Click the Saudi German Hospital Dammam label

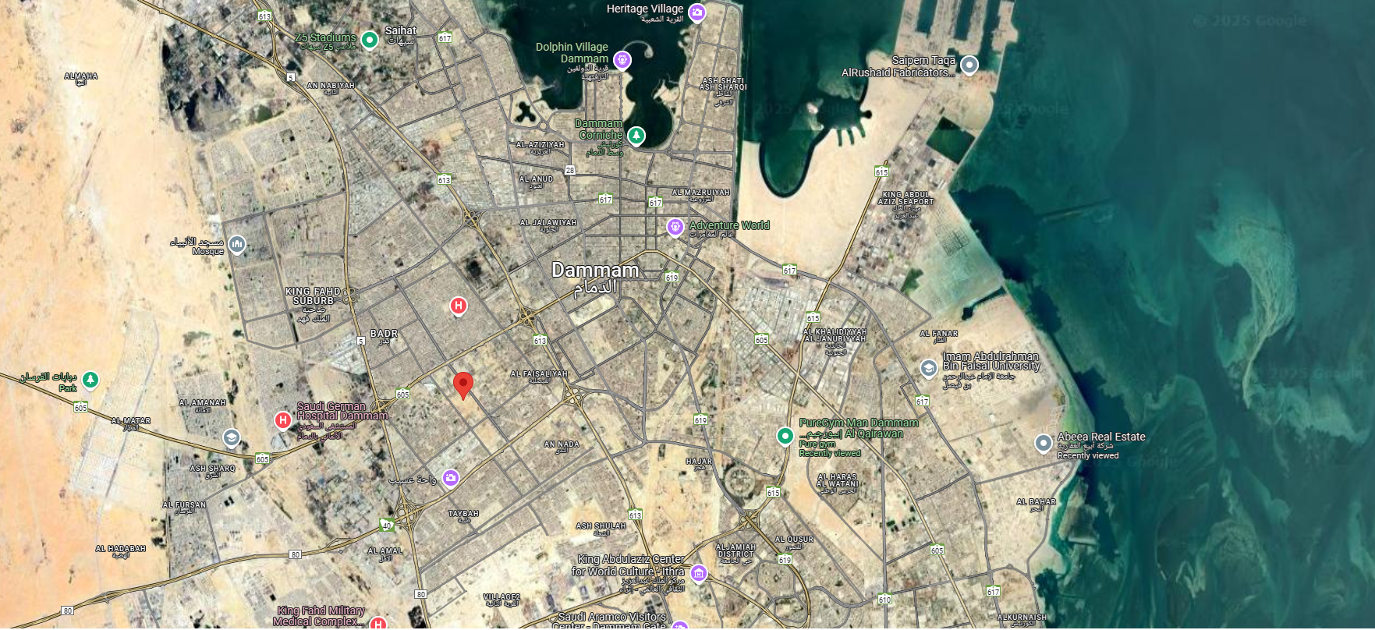(x=342, y=411)
